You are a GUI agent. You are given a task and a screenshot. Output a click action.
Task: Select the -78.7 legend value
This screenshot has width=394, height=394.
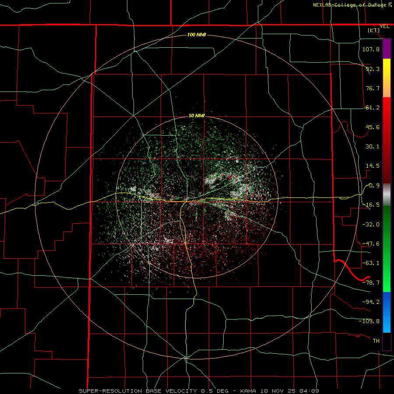click(371, 283)
